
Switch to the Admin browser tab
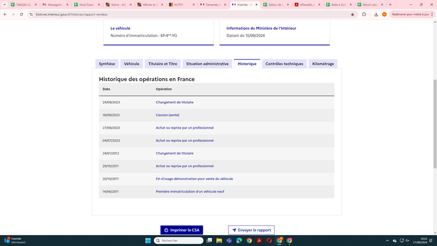pos(118,5)
